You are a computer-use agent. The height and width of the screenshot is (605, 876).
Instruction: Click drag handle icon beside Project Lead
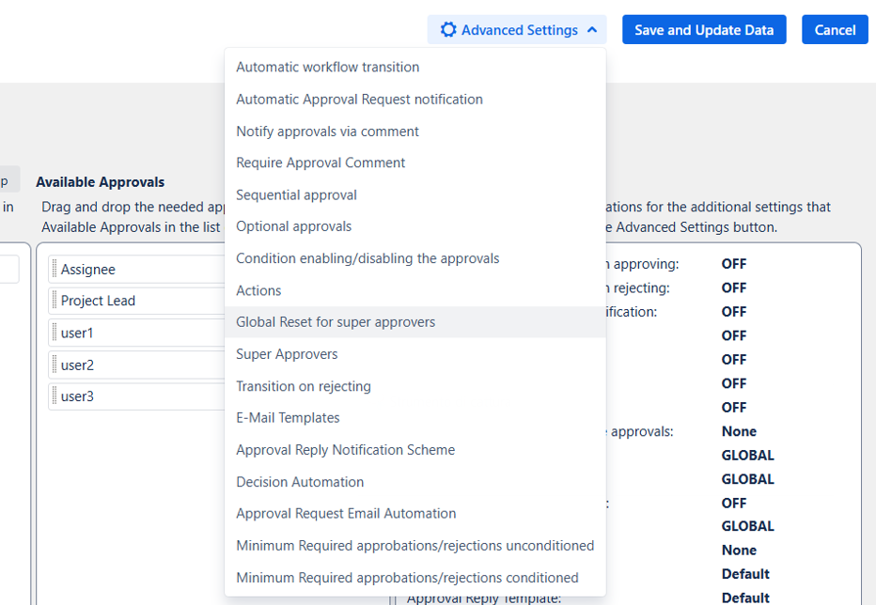pos(55,302)
